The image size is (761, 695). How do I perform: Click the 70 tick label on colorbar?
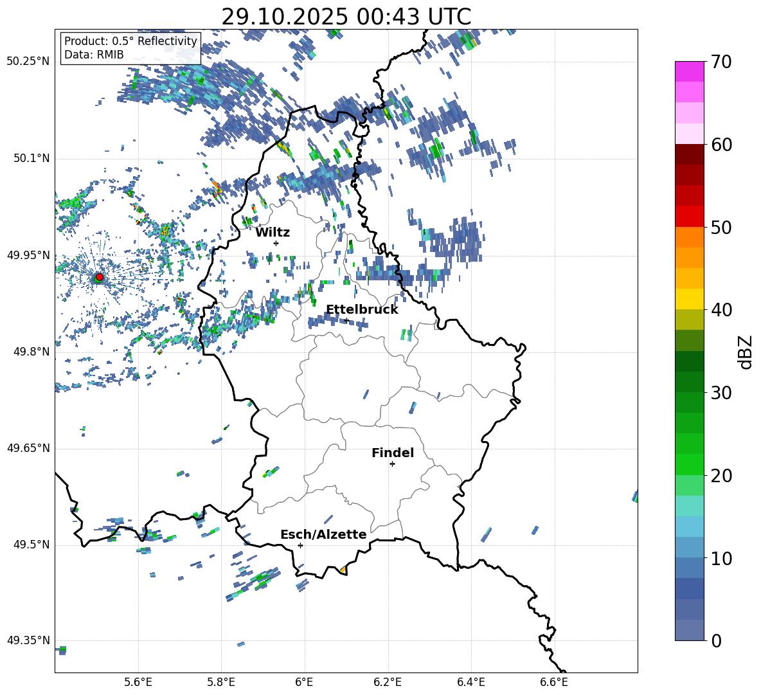point(721,62)
